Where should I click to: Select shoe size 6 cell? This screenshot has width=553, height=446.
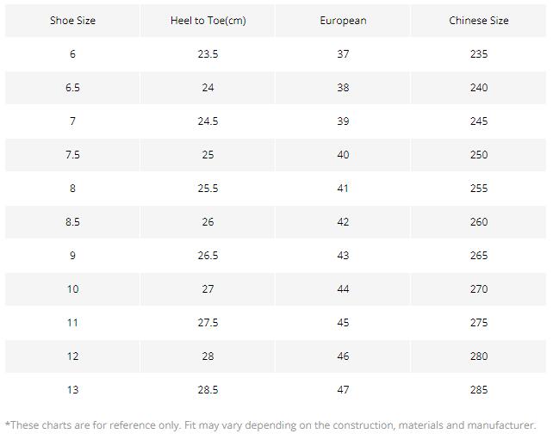[72, 54]
